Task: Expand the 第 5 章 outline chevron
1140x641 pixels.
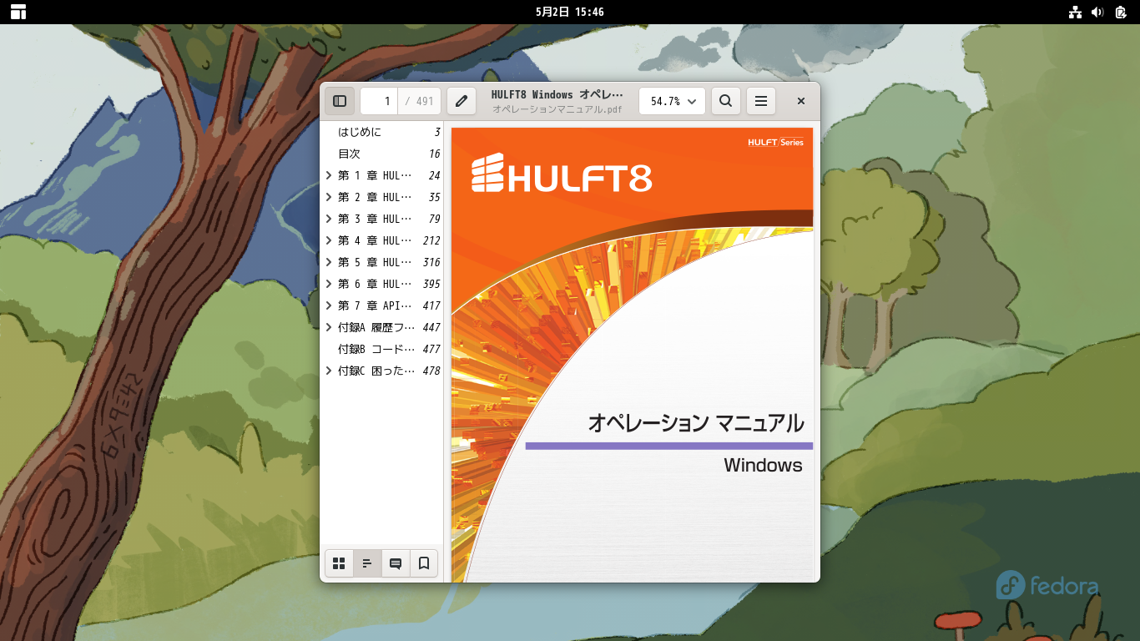Action: pos(329,262)
